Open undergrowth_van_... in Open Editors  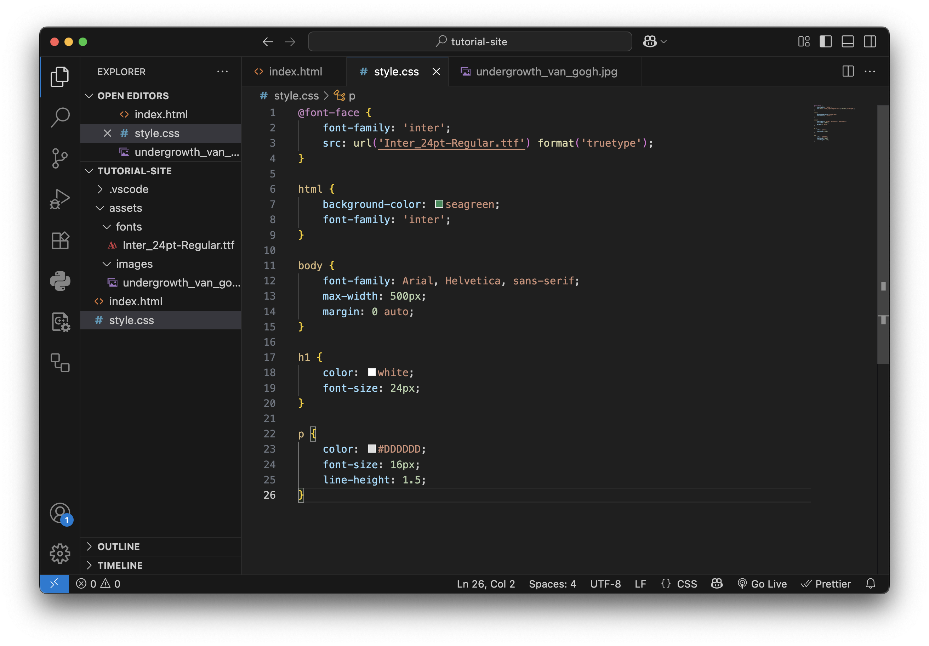(161, 152)
